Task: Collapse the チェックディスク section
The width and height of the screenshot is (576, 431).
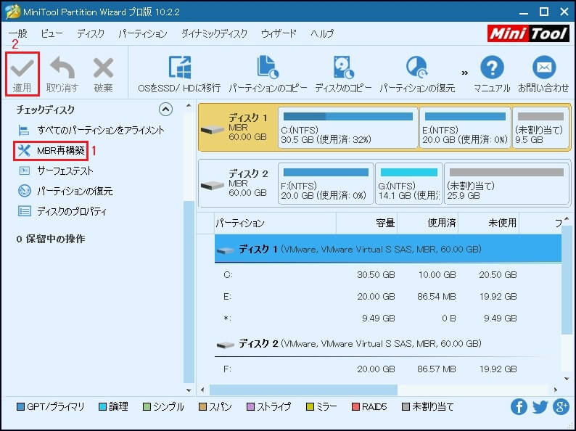Action: (x=165, y=110)
